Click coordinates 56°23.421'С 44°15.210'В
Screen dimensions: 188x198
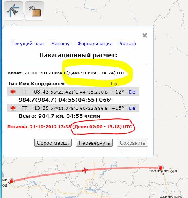pos(79,92)
